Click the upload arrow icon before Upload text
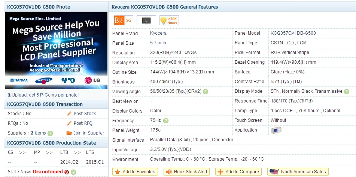 pos(9,95)
